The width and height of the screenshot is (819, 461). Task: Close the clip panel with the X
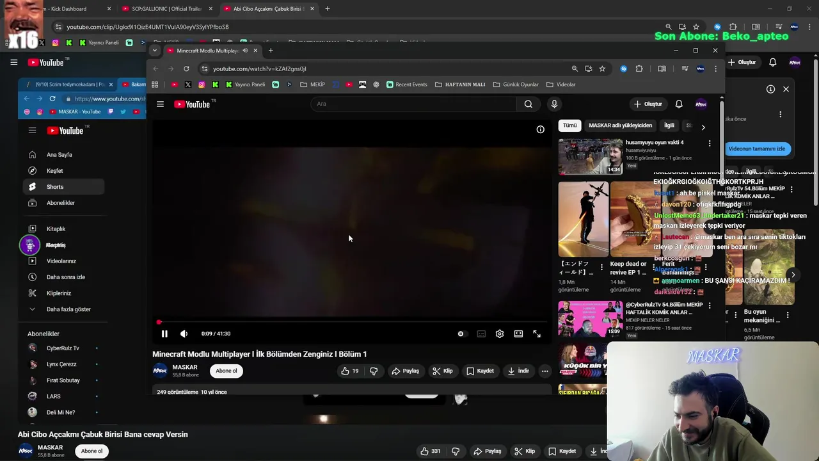786,89
